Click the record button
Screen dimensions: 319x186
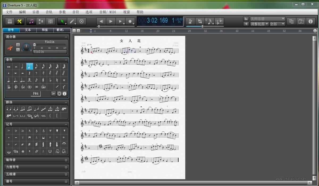point(131,22)
